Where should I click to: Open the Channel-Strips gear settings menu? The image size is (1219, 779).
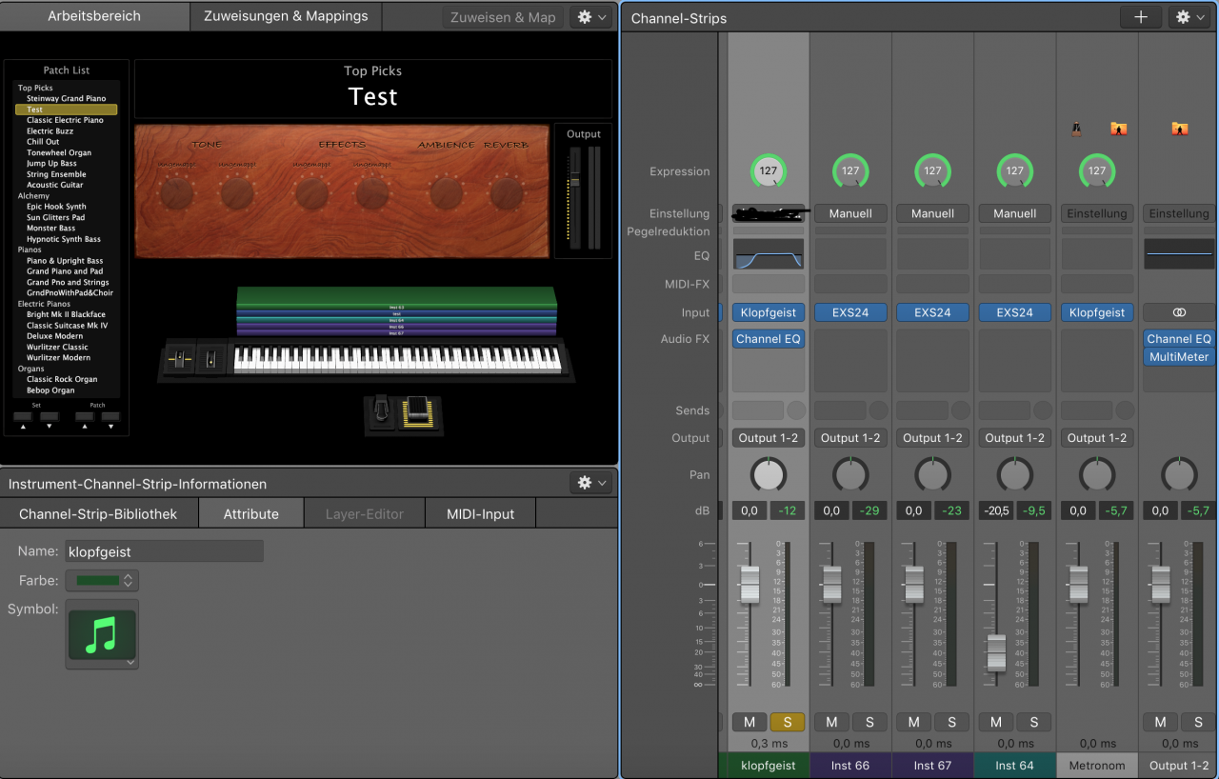click(x=1190, y=17)
